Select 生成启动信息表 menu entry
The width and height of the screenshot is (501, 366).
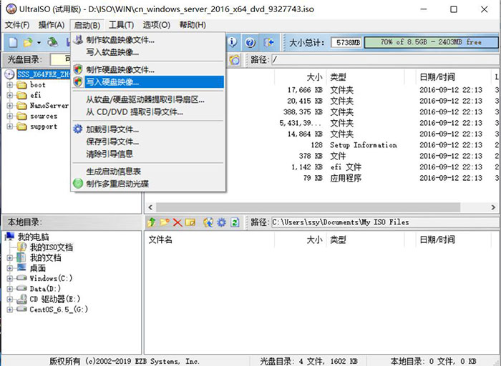(148, 172)
